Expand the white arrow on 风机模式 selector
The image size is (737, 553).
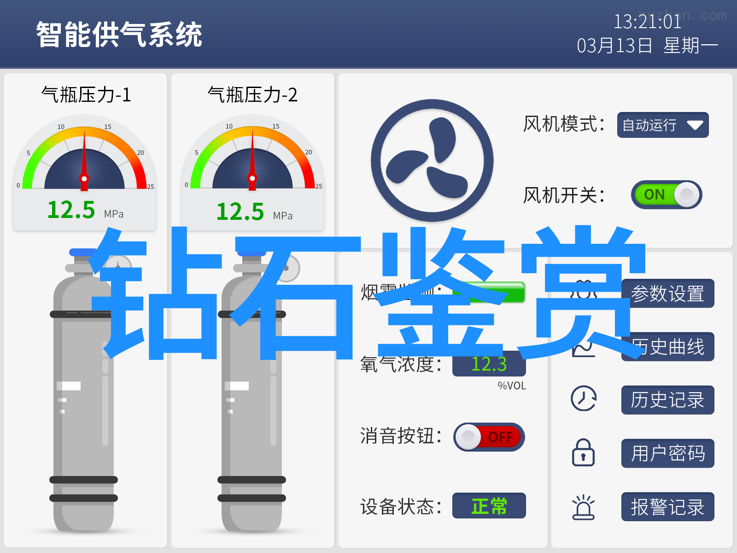pyautogui.click(x=695, y=125)
